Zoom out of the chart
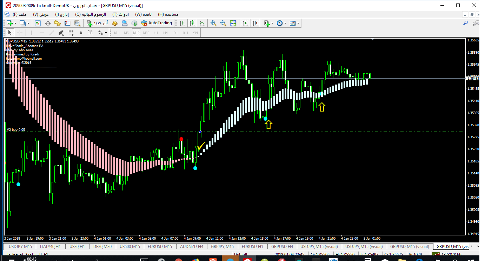This screenshot has width=485, height=261. point(223,23)
